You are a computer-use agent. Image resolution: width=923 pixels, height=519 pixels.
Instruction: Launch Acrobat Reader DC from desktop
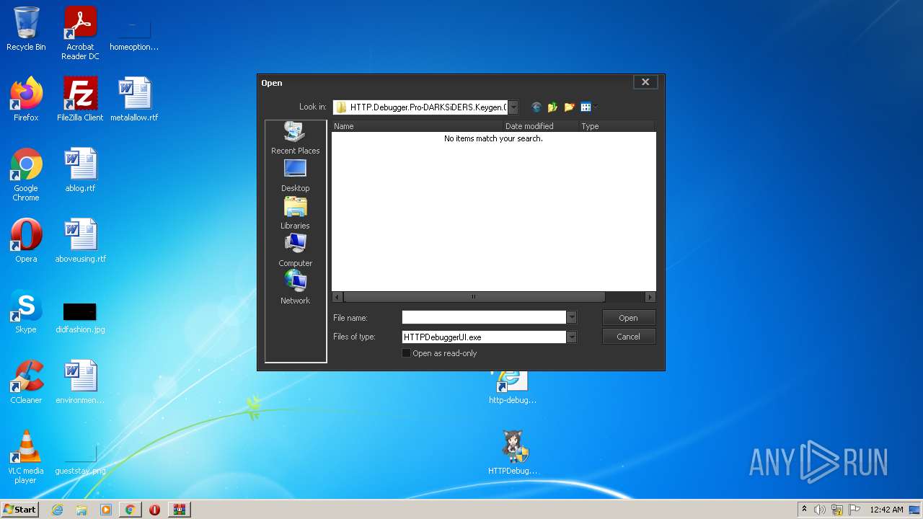click(x=80, y=33)
